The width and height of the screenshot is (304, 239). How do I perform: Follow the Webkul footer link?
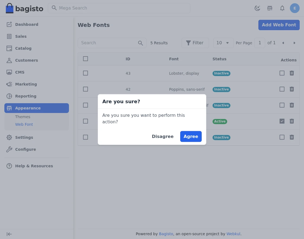[233, 234]
